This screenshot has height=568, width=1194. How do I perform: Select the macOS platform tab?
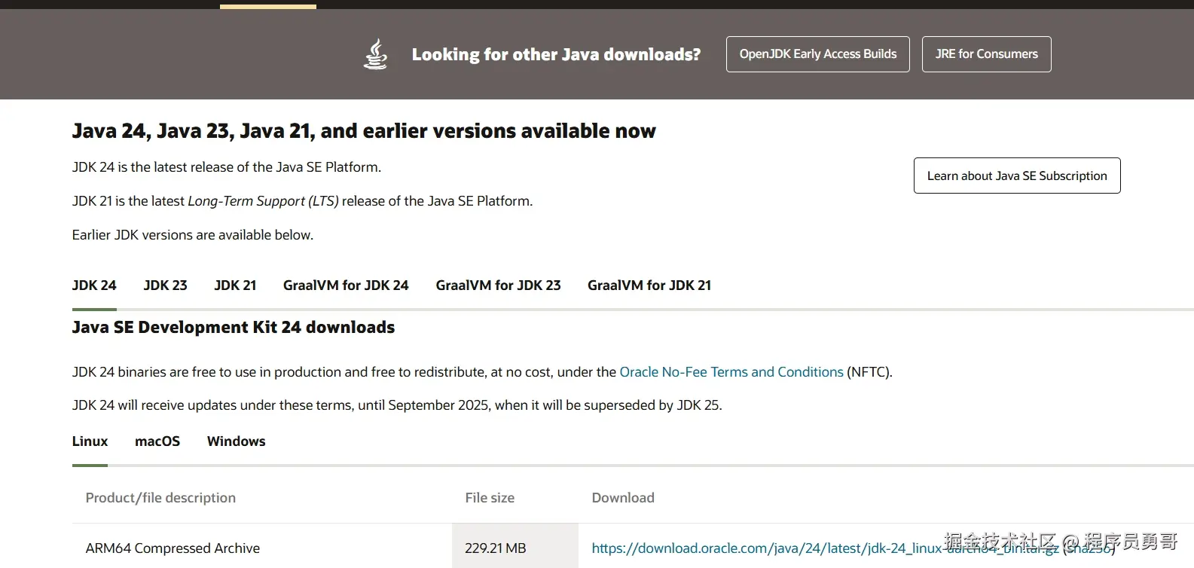click(157, 441)
